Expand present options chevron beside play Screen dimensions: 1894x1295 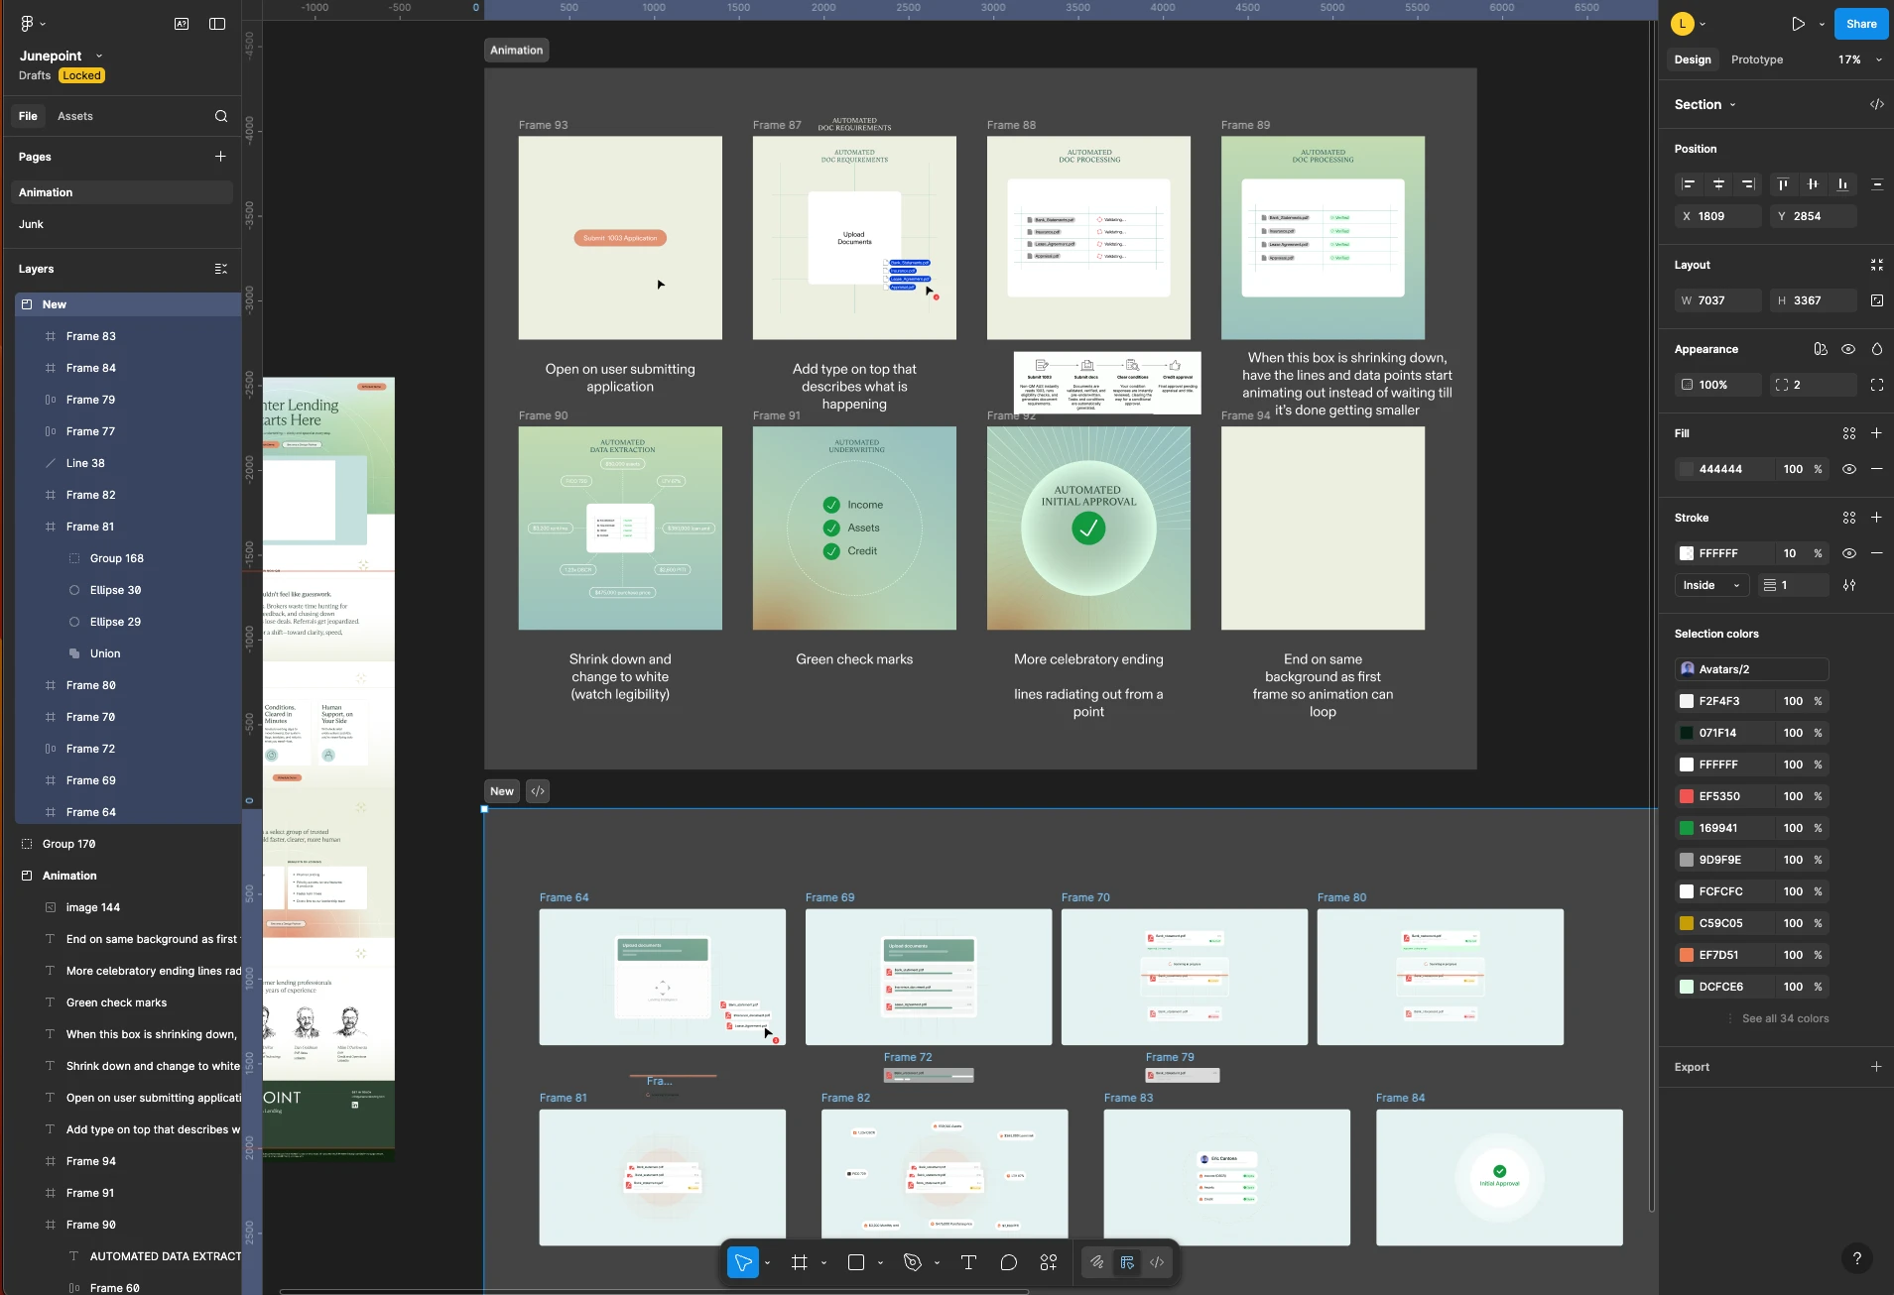point(1822,24)
